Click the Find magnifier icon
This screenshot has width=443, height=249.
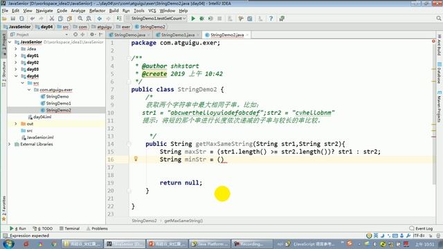pyautogui.click(x=80, y=19)
